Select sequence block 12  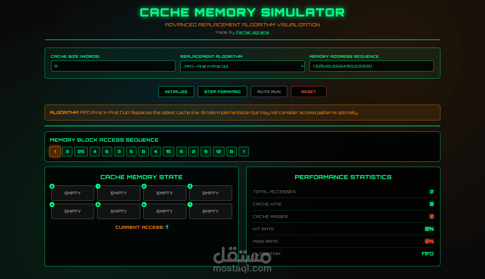pos(219,152)
